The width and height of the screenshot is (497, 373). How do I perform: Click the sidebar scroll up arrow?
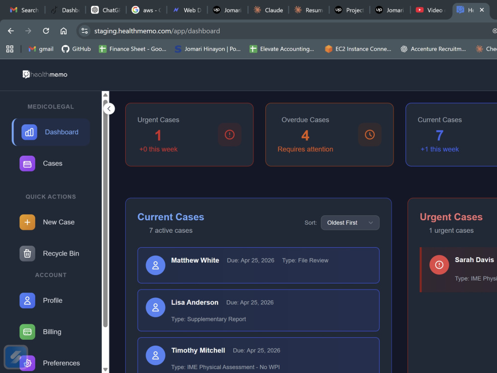click(x=105, y=95)
